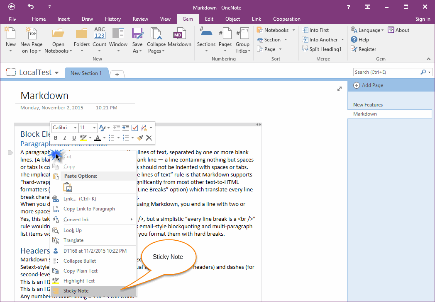
Task: Open the Language dropdown in Gem group
Action: coord(367,30)
